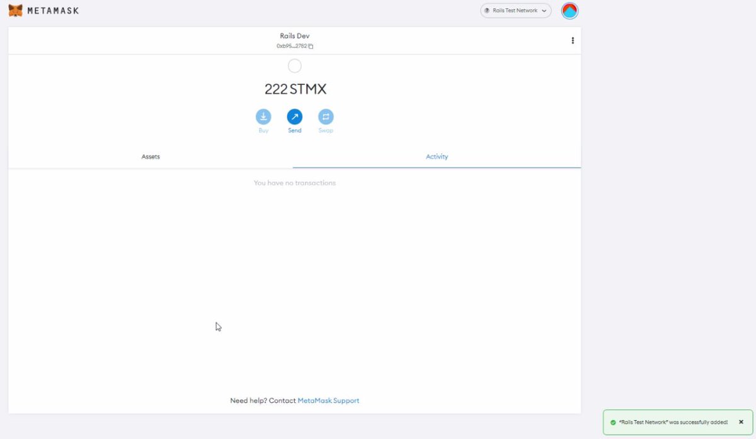Copy the account address with the copy icon

[309, 45]
